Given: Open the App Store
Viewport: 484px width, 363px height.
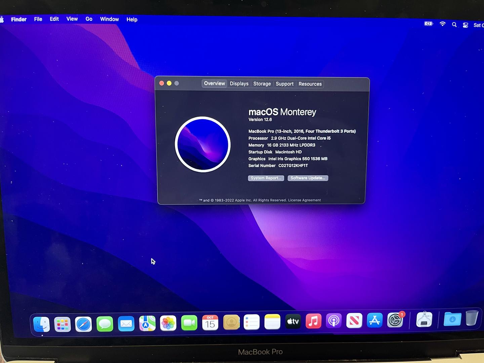Looking at the screenshot, I should point(375,320).
